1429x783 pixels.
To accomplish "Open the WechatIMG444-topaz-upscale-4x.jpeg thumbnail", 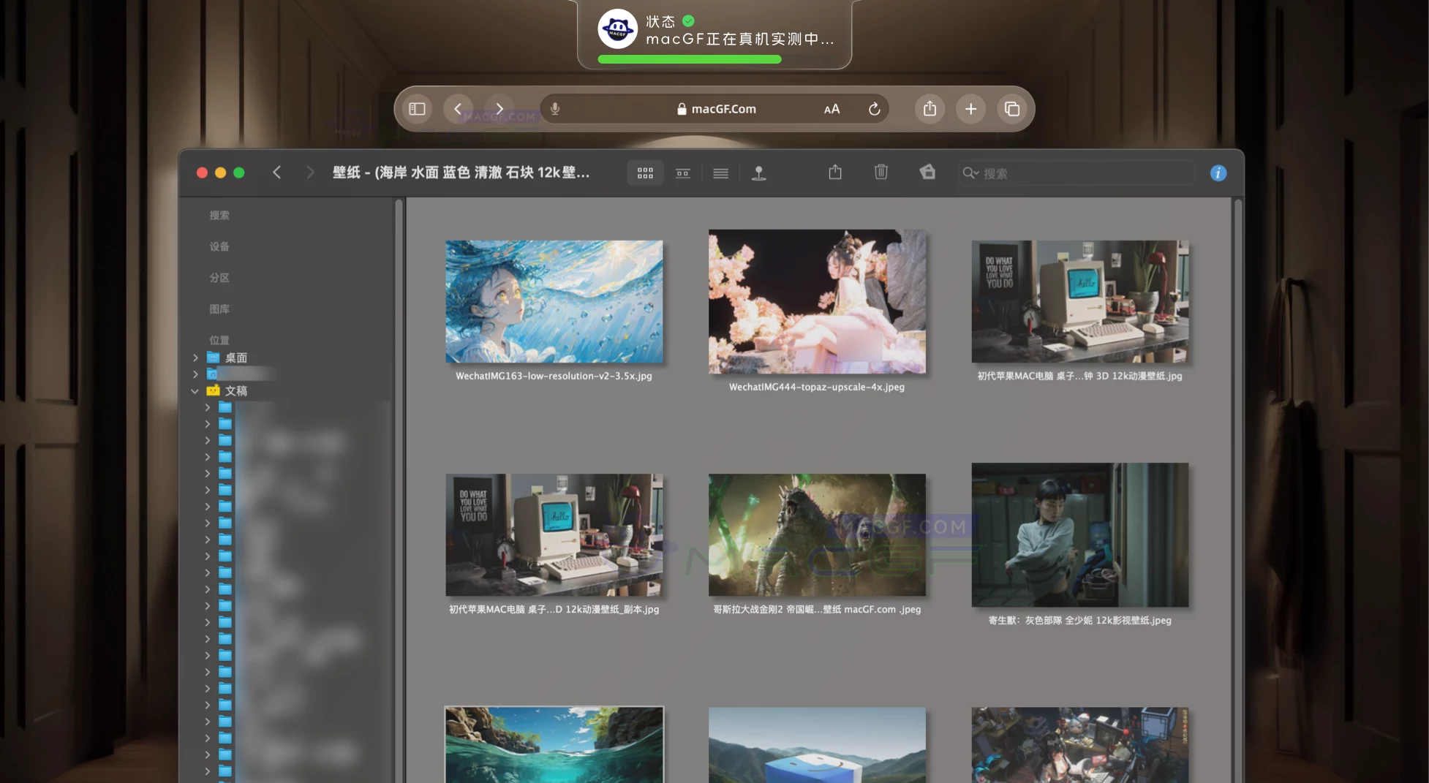I will coord(817,302).
